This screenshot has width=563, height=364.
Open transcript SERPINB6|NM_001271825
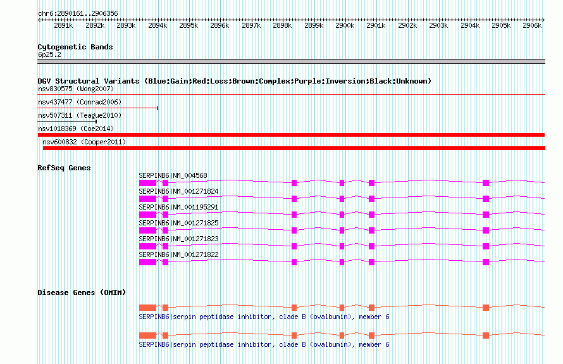pyautogui.click(x=178, y=223)
